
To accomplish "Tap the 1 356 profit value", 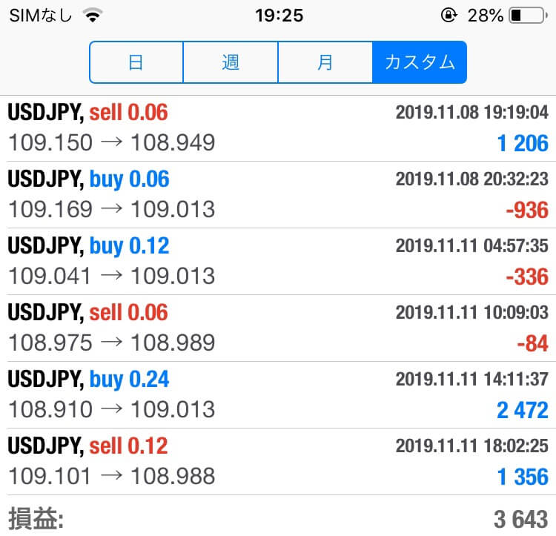I will click(x=523, y=477).
